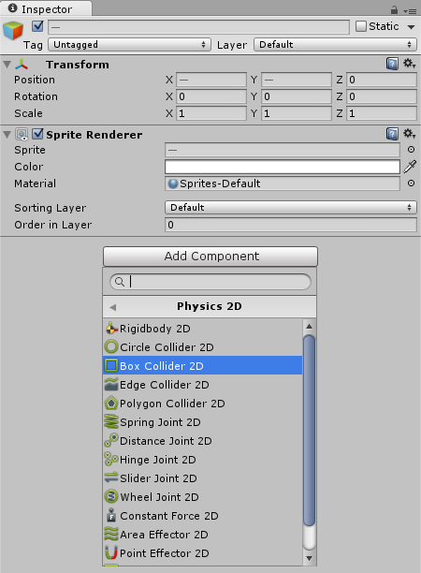421x573 pixels.
Task: Open the Layer dropdown showing Default
Action: pyautogui.click(x=335, y=45)
